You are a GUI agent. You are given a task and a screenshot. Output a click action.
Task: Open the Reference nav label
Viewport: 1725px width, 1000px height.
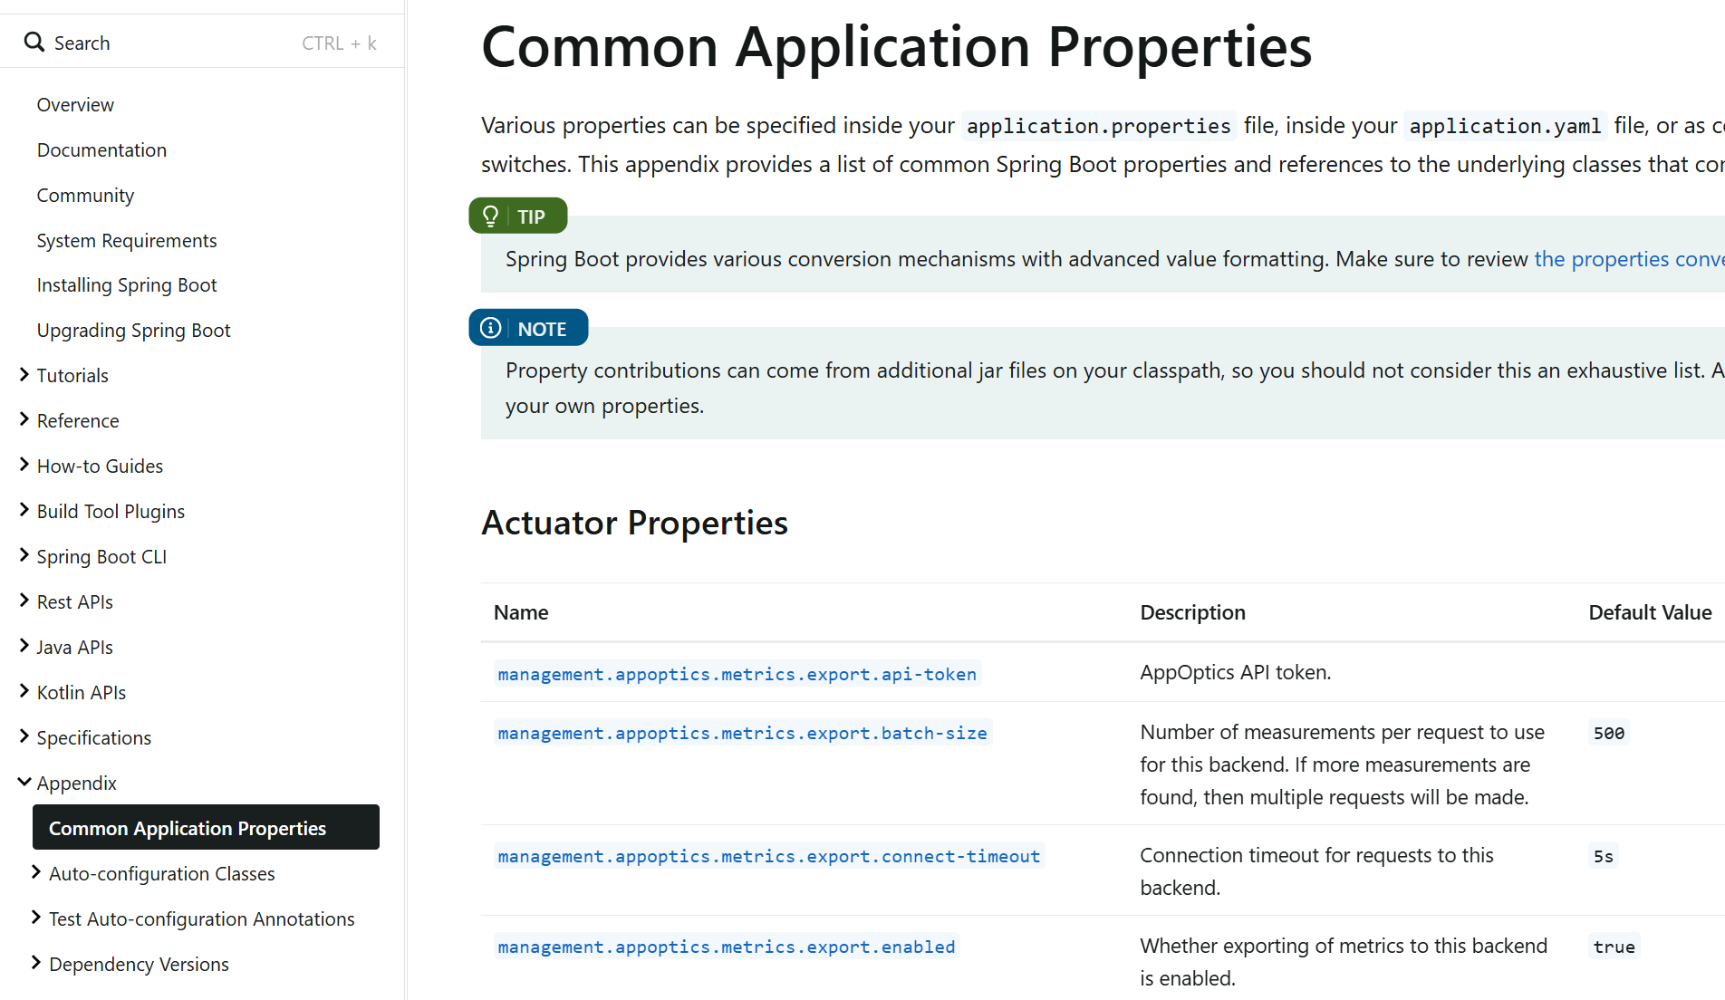coord(78,420)
